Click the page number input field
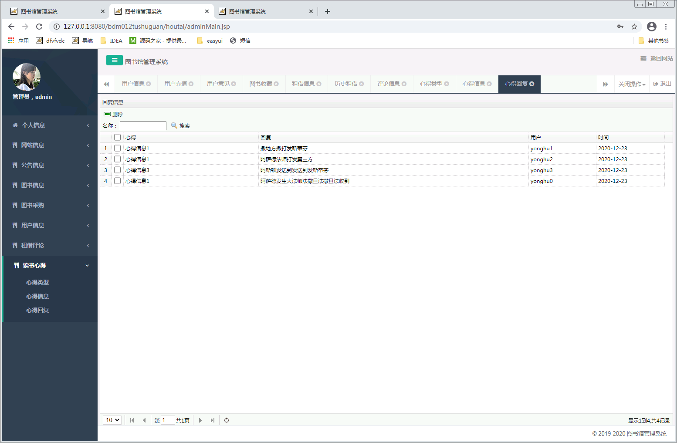 coord(168,420)
